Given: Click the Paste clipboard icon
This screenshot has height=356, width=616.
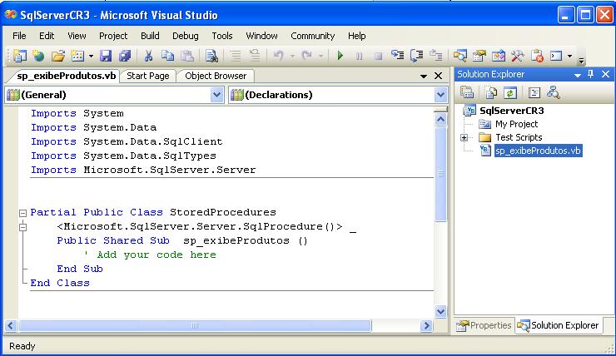Looking at the screenshot, I should (x=187, y=56).
